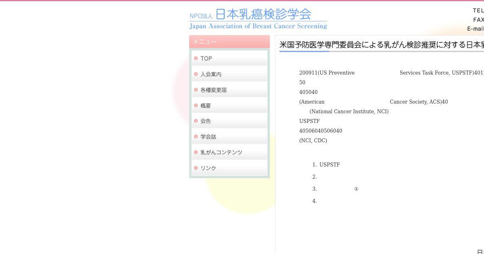Click the メニュー sidebar header
This screenshot has width=484, height=254.
(x=229, y=42)
